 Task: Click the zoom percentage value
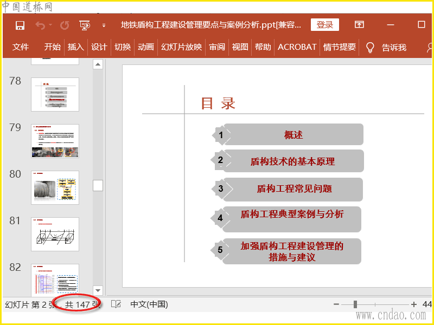pyautogui.click(x=427, y=304)
